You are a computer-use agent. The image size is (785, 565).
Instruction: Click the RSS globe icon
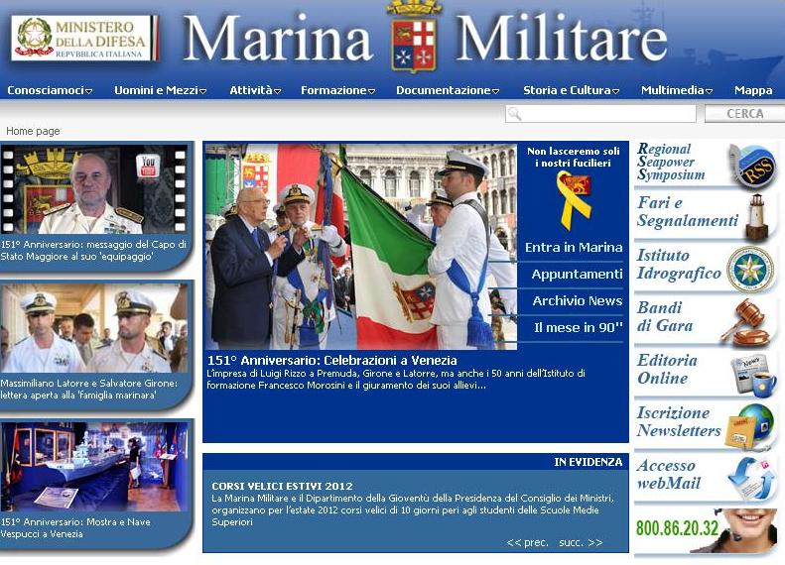click(x=754, y=166)
